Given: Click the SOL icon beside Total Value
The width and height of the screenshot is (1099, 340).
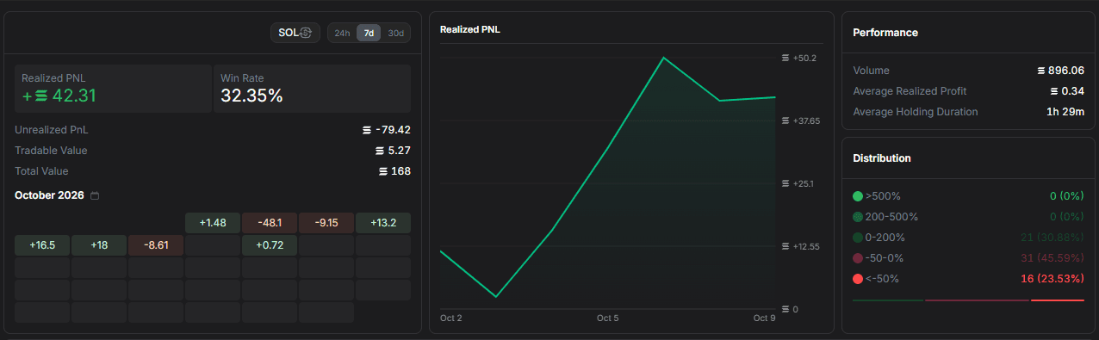Looking at the screenshot, I should pyautogui.click(x=383, y=171).
